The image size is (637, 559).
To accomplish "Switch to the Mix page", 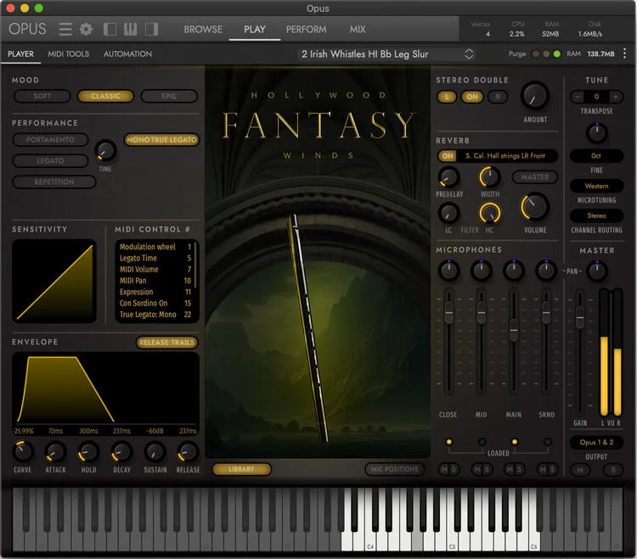I will [358, 29].
